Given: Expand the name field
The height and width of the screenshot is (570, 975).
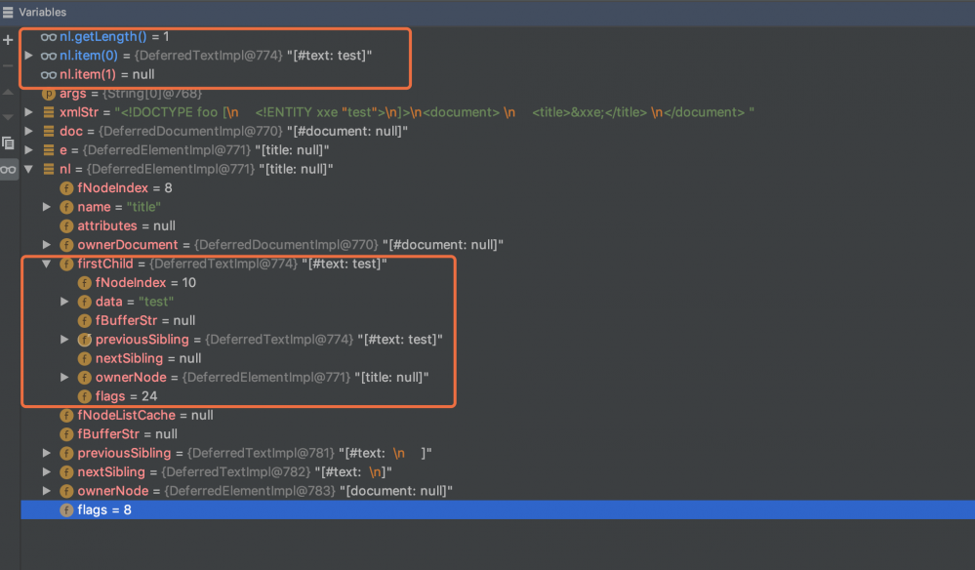Looking at the screenshot, I should 47,207.
